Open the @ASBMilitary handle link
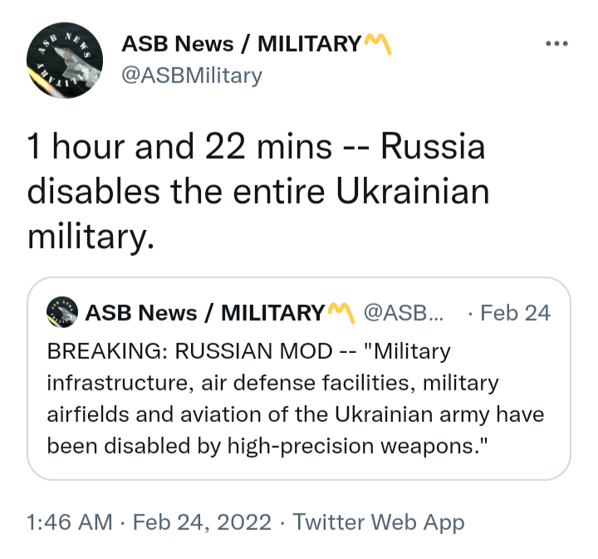The image size is (598, 559). [192, 76]
